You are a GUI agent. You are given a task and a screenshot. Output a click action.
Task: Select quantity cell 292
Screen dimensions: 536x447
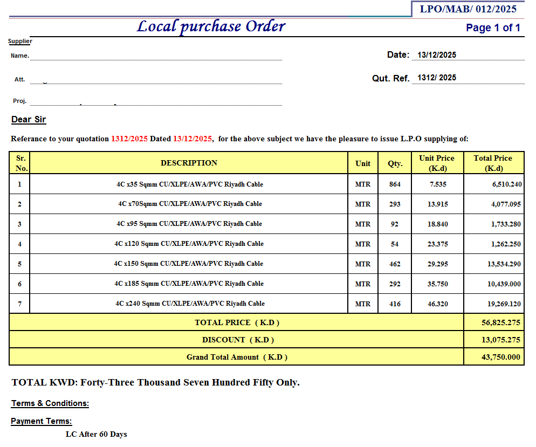[395, 284]
